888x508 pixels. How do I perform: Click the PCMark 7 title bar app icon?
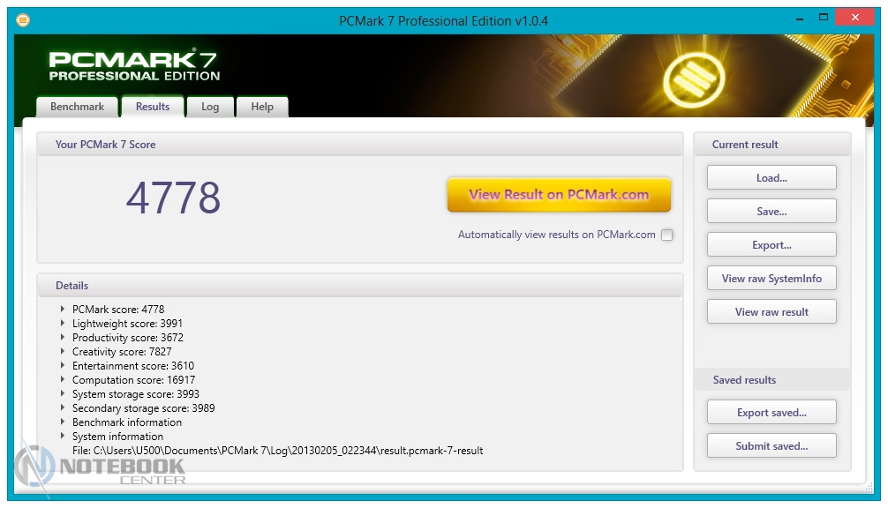pos(23,19)
